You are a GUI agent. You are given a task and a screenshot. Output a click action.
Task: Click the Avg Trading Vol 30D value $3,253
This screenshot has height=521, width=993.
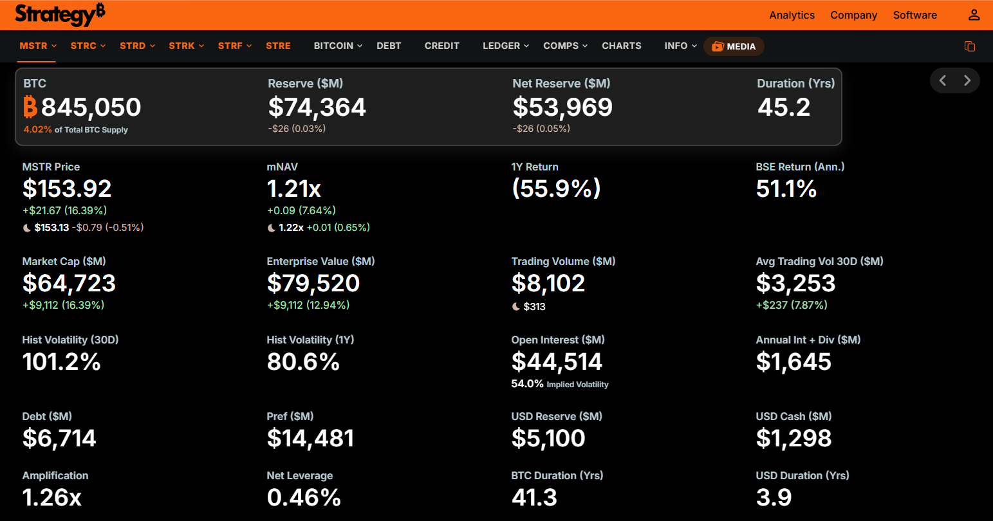pos(796,283)
